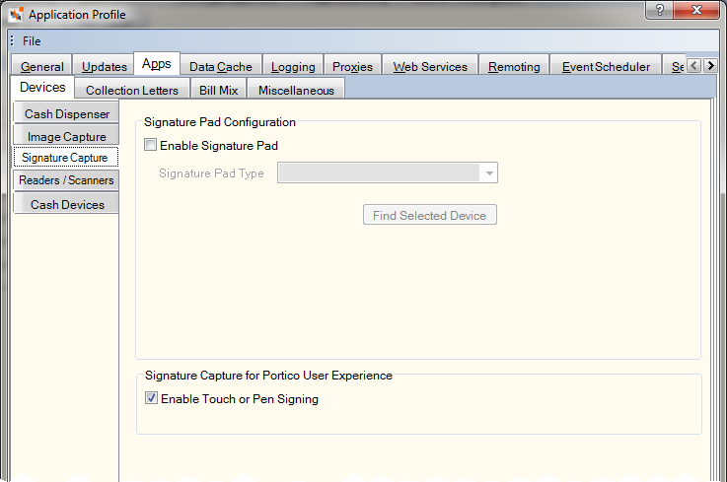Select the Signature Capture side tab
Screen dimensions: 727x482
point(65,157)
